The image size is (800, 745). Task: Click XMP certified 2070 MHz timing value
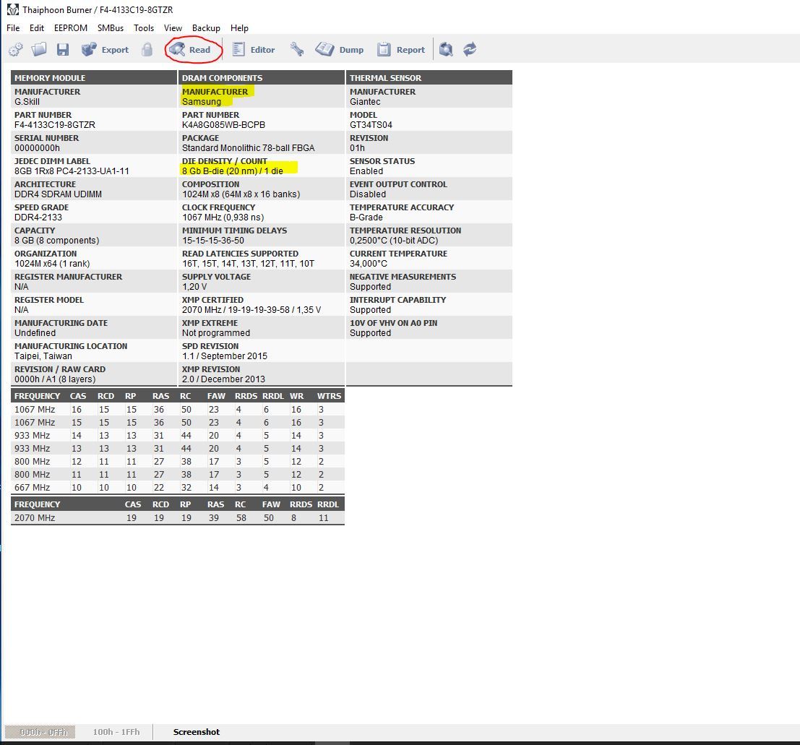coord(251,310)
